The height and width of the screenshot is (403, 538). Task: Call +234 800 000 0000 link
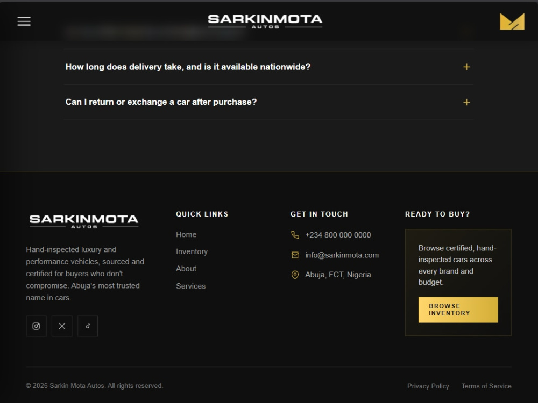(338, 235)
